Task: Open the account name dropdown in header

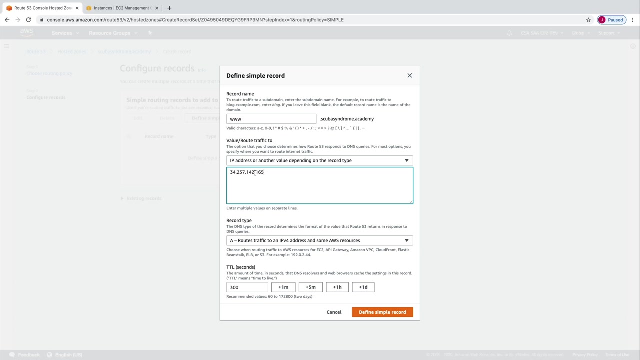Action: (542, 33)
